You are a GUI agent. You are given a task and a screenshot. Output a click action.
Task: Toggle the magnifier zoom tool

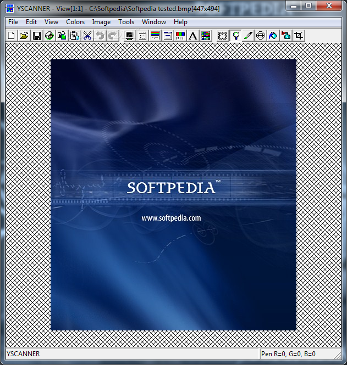tap(235, 36)
